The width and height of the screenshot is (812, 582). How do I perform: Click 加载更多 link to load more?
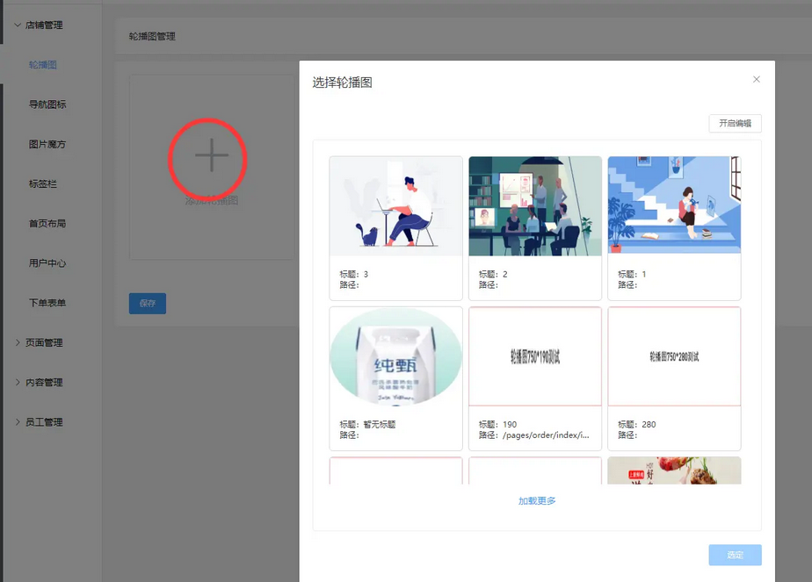pyautogui.click(x=537, y=501)
